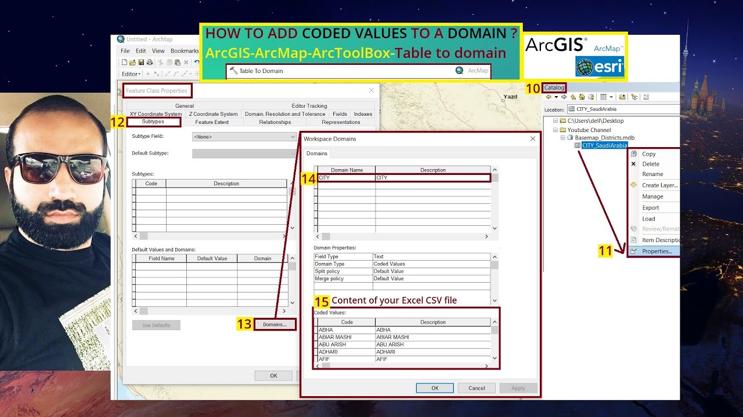Select the ABU ARISH code cell
Screen dimensions: 743x417
(347, 345)
